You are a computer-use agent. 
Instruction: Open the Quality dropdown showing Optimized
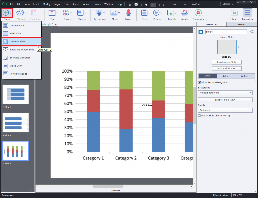point(225,110)
